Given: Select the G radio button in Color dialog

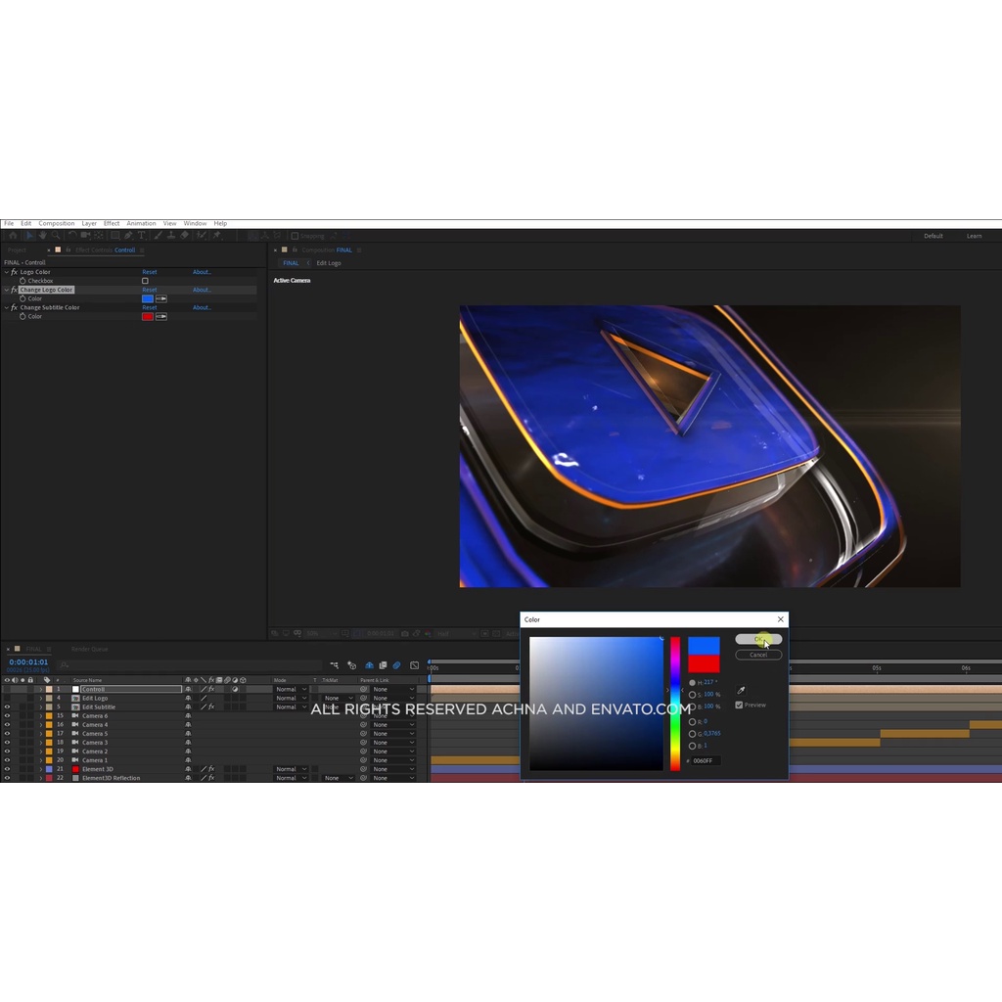Looking at the screenshot, I should click(x=693, y=733).
